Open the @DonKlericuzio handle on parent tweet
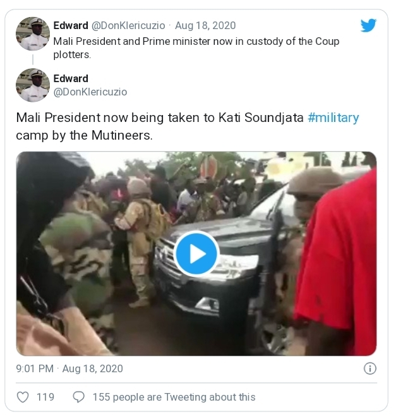This screenshot has width=396, height=419. [x=128, y=26]
